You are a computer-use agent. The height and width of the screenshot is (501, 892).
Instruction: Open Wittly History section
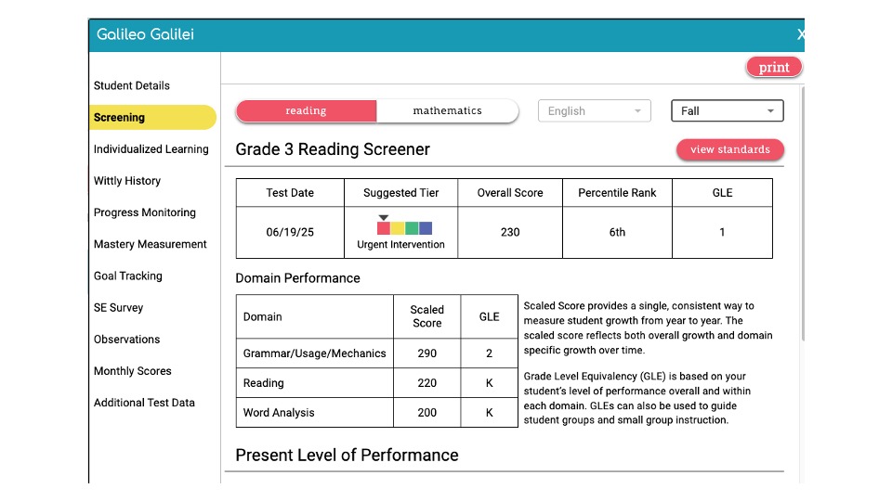[127, 181]
